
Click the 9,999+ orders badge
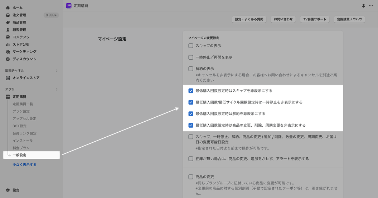pos(51,15)
